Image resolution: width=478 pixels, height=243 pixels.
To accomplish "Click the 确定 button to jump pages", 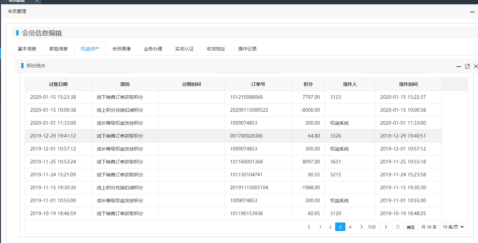I will coord(410,227).
